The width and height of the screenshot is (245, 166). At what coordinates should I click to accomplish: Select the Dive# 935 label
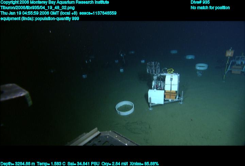200,2
